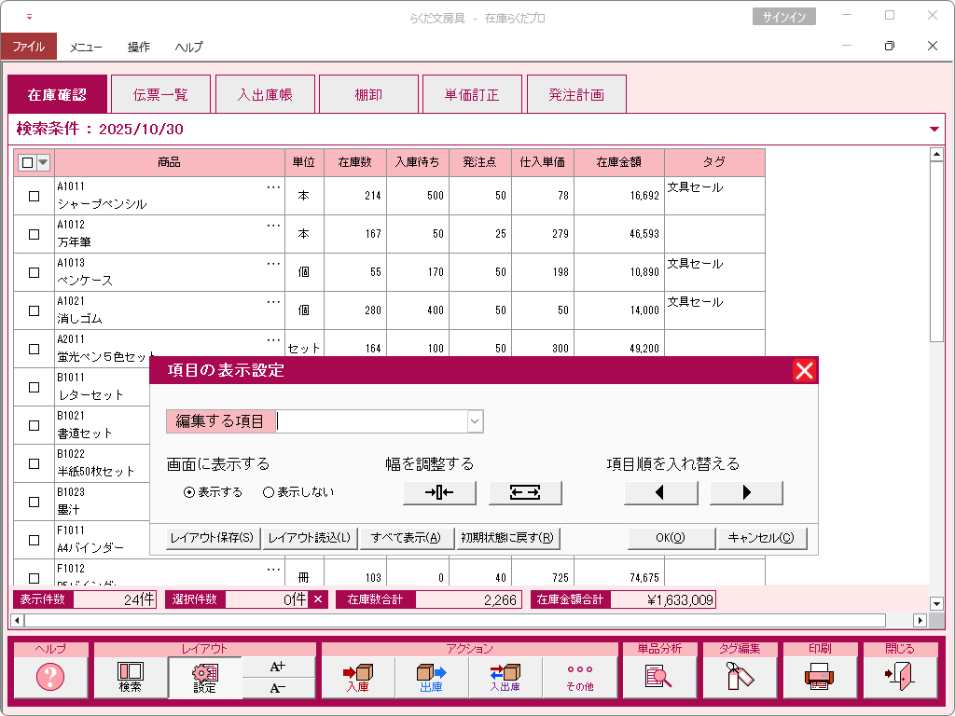The width and height of the screenshot is (955, 716).
Task: Click the OK(O) button
Action: tap(671, 538)
